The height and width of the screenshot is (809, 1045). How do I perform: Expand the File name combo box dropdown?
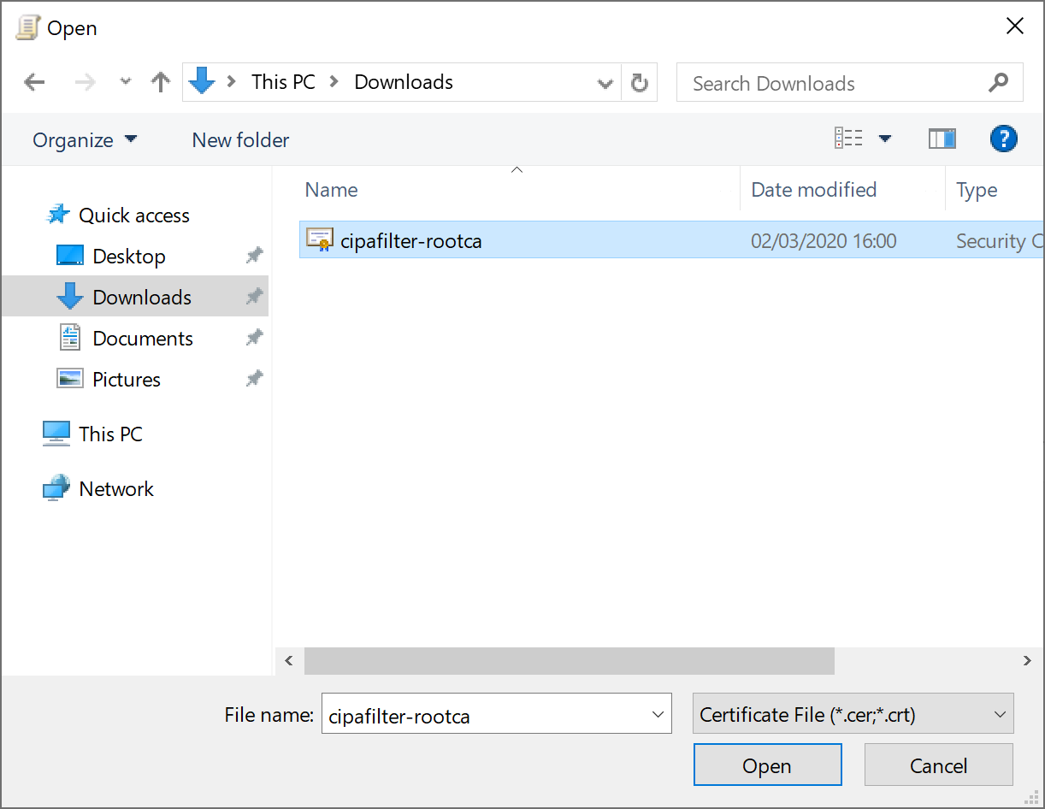click(658, 714)
